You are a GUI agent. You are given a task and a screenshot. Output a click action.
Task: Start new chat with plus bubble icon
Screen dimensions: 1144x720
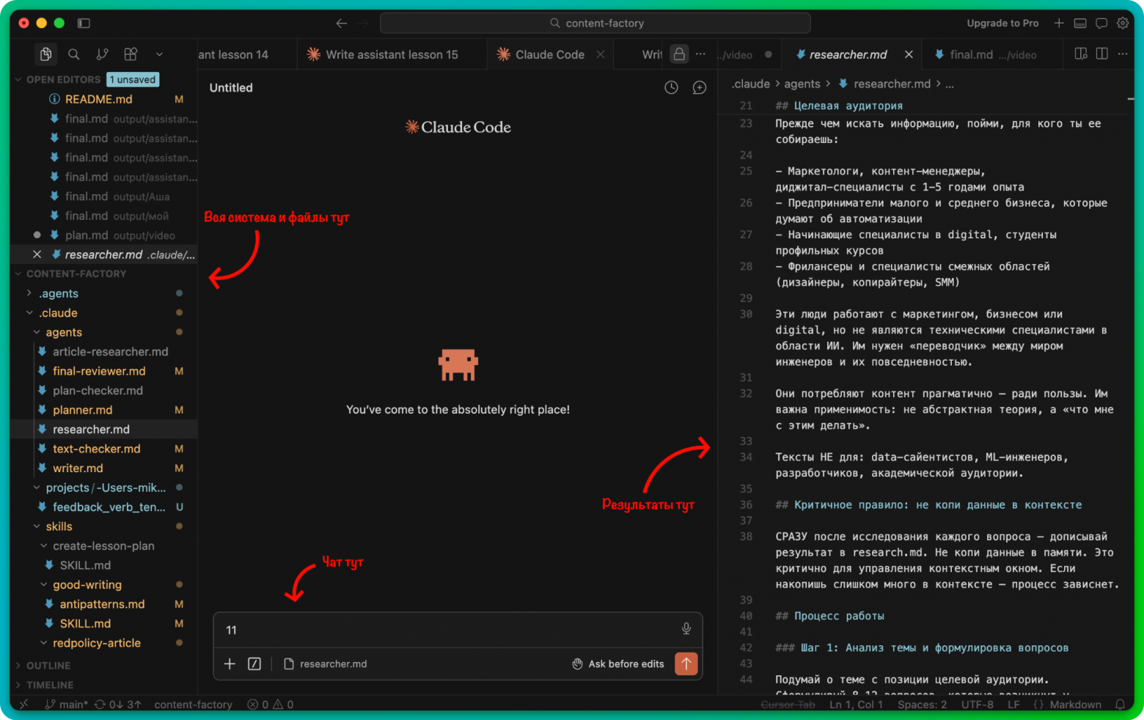pos(700,87)
